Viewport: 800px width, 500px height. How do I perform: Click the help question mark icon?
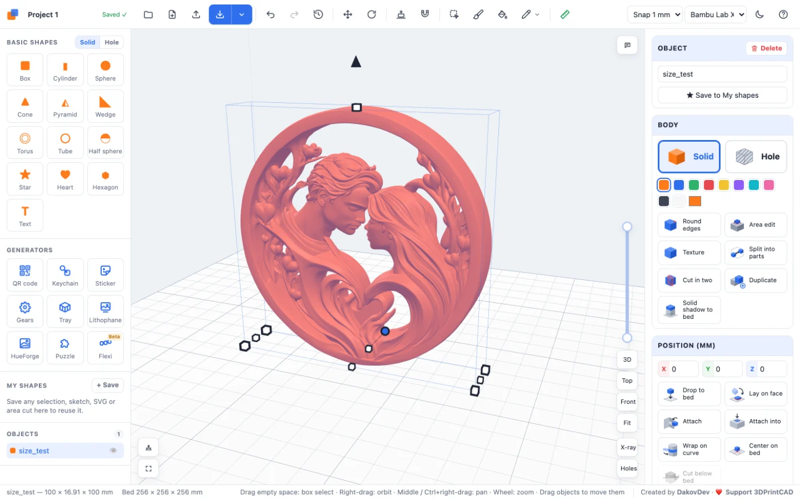[x=783, y=14]
